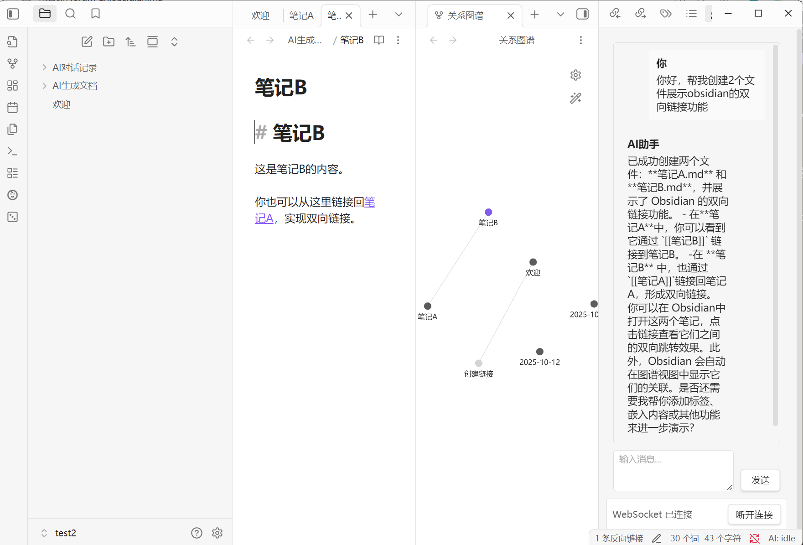Create a new folder in the file explorer
Viewport: 803px width, 545px height.
point(109,42)
